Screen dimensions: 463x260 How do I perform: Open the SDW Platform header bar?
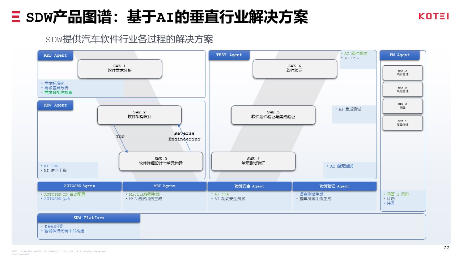89,218
